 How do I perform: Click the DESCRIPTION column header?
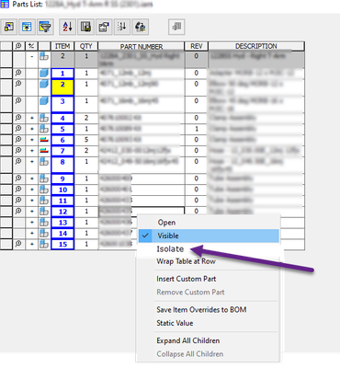coord(256,46)
